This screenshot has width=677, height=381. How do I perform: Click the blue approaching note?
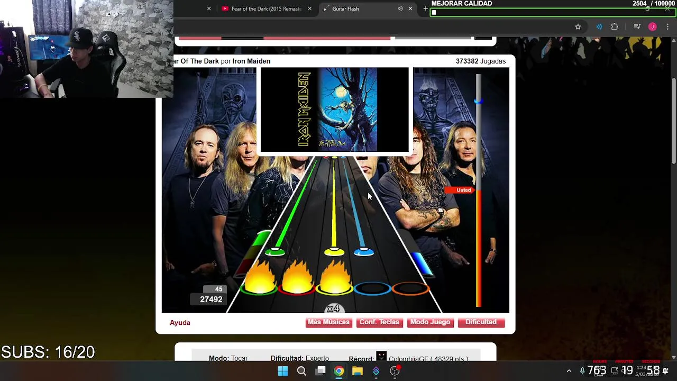coord(363,252)
